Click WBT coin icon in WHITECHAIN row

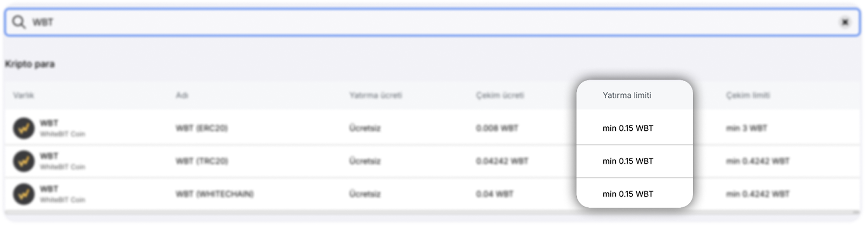[x=24, y=194]
